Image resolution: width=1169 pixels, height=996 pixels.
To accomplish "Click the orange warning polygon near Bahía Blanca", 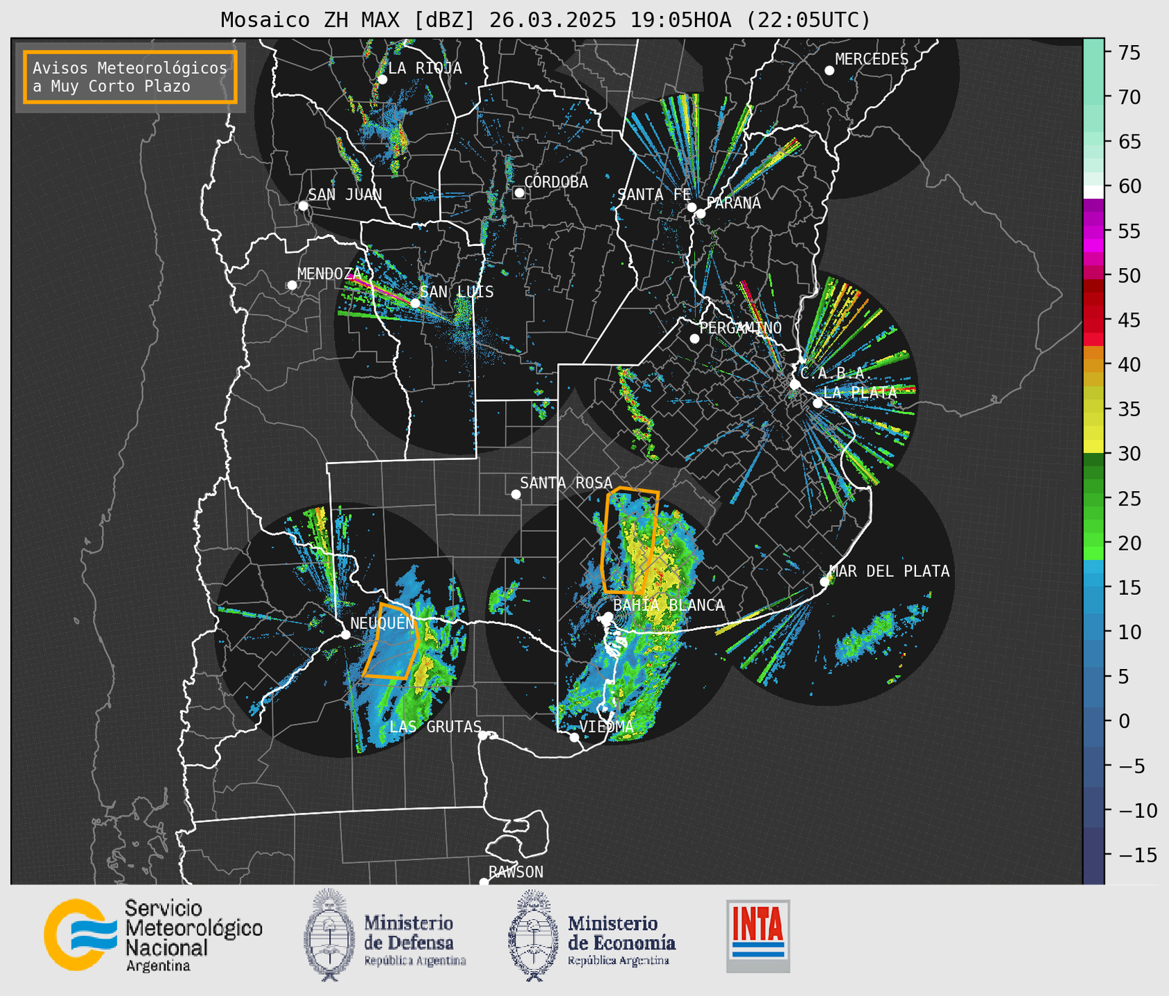I will pos(629,541).
